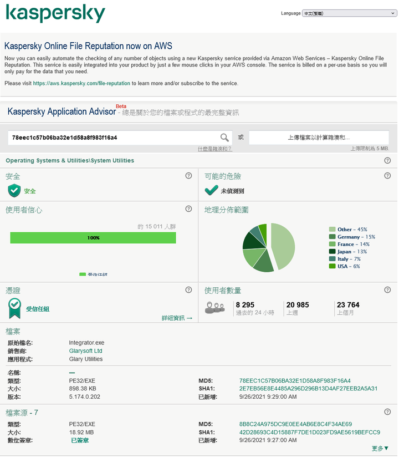This screenshot has width=399, height=458.
Task: Click the geographic distribution pie chart
Action: point(269,247)
